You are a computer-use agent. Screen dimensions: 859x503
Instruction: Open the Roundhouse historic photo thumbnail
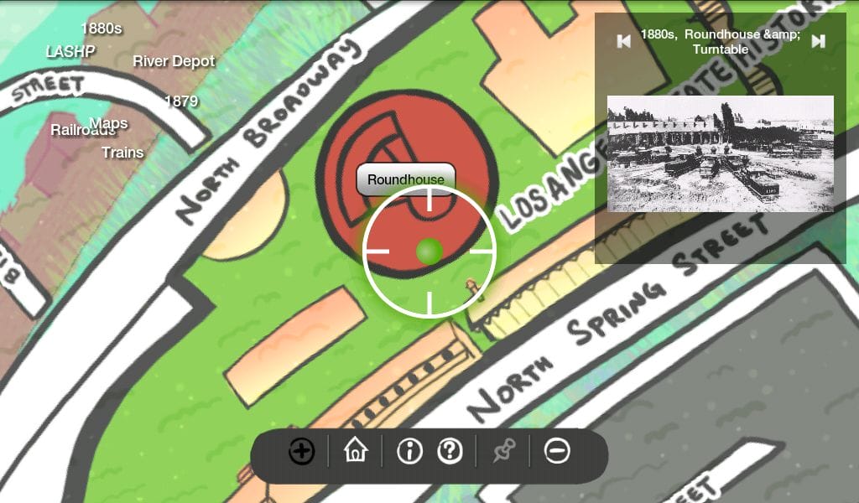coord(720,153)
